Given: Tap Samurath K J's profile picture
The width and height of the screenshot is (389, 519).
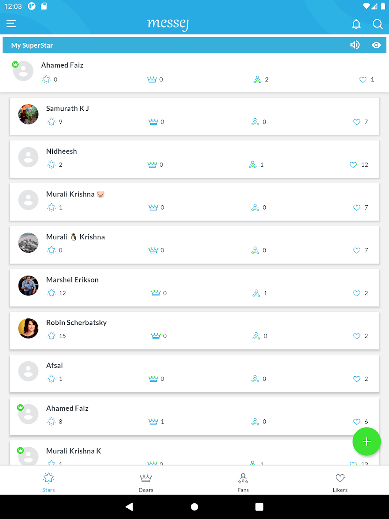Looking at the screenshot, I should click(28, 114).
